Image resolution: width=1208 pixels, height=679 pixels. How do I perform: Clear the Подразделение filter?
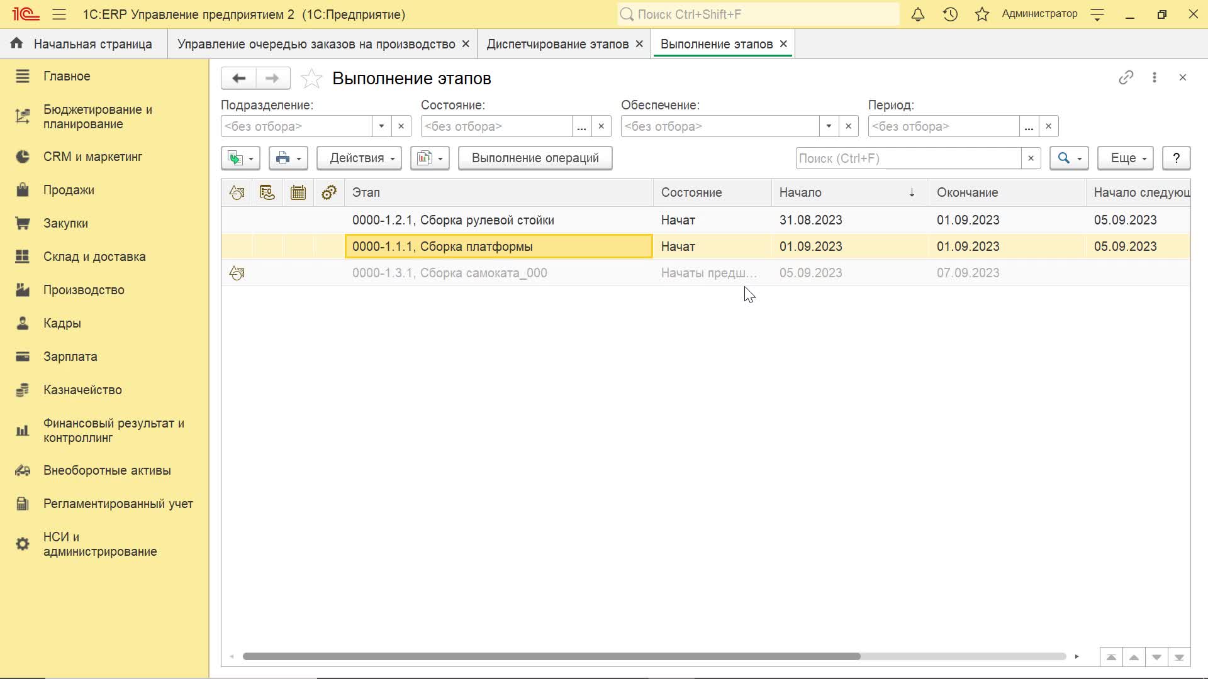pos(401,126)
